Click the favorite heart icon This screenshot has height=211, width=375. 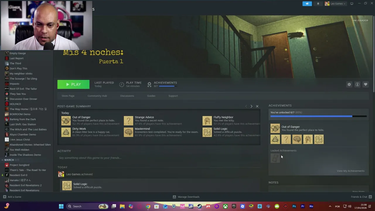366,84
